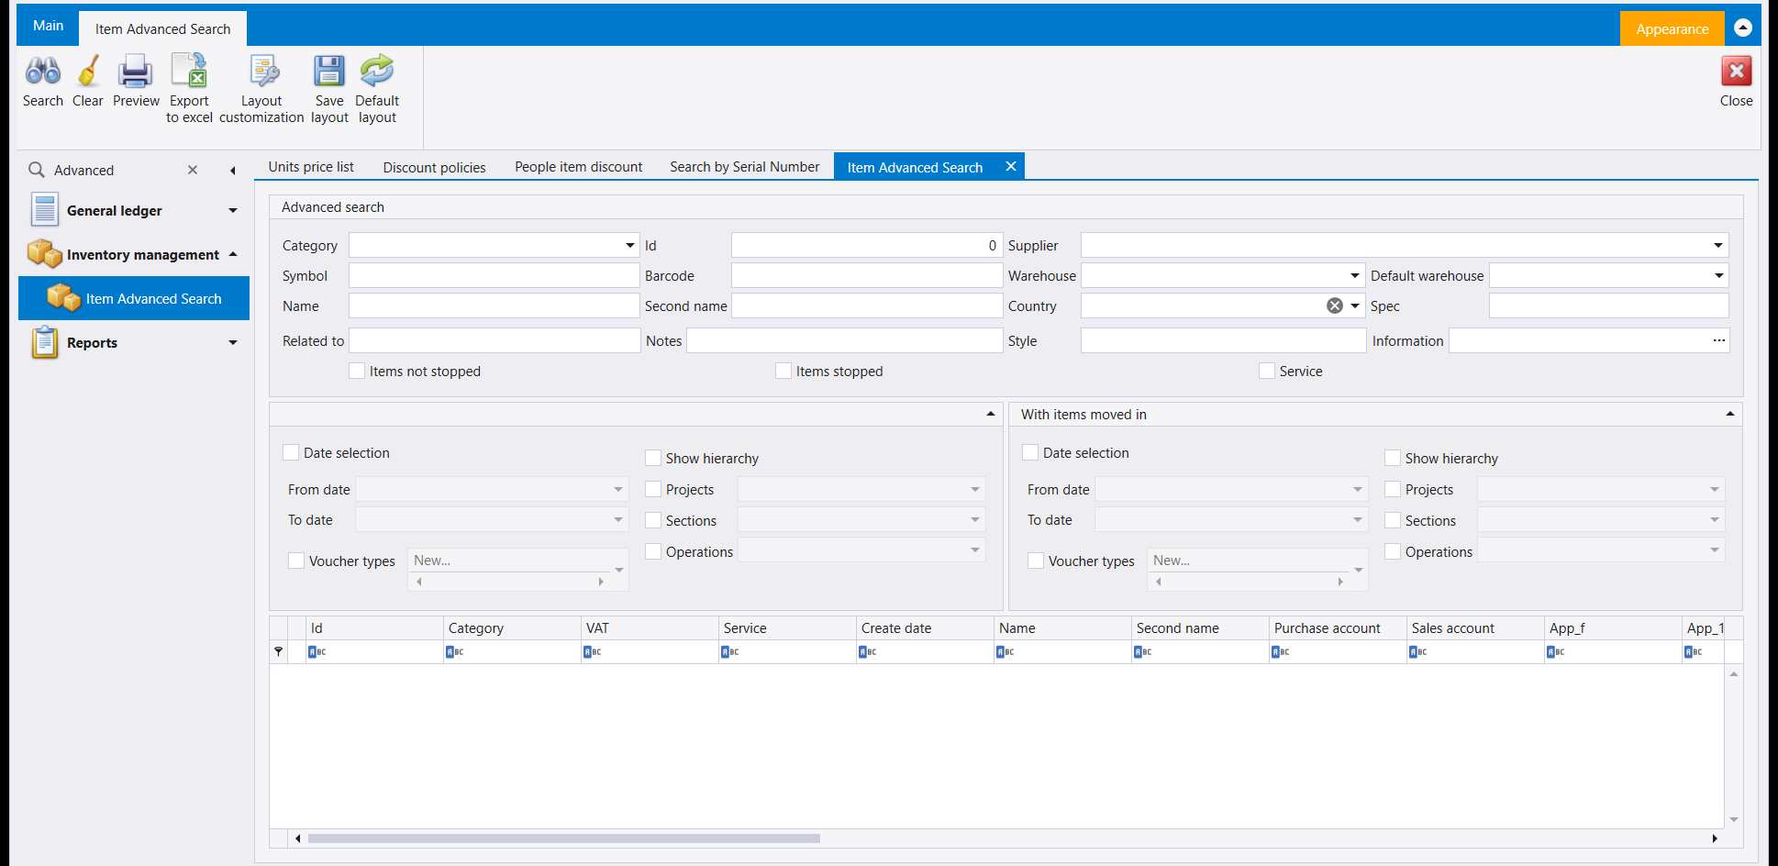Select Item Advanced Search in sidebar

coord(134,298)
